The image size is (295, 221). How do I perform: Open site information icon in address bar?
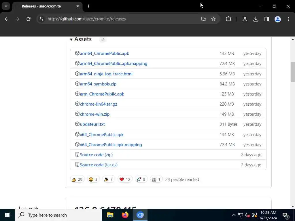pos(41,19)
